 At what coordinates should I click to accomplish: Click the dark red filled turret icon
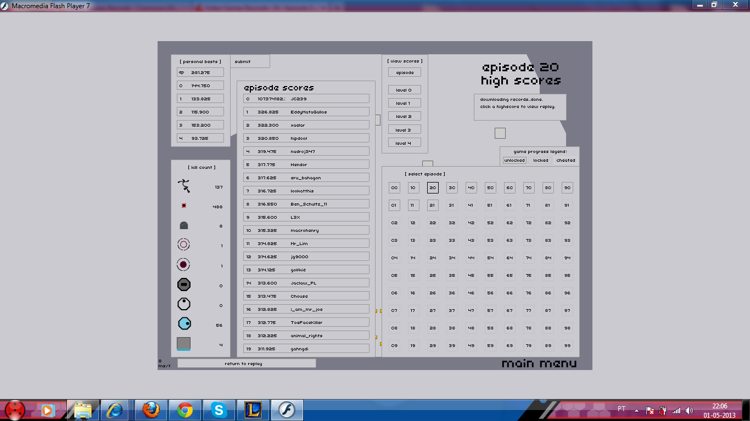click(x=183, y=265)
